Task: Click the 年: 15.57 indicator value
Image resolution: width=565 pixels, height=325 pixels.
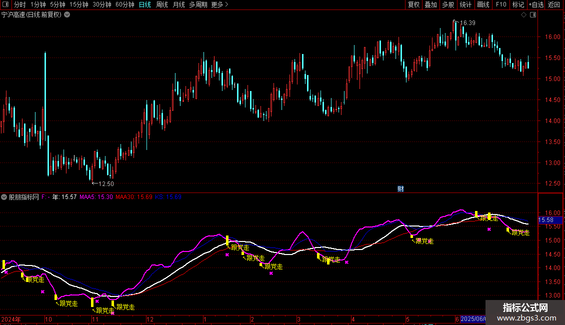Action: pos(64,197)
